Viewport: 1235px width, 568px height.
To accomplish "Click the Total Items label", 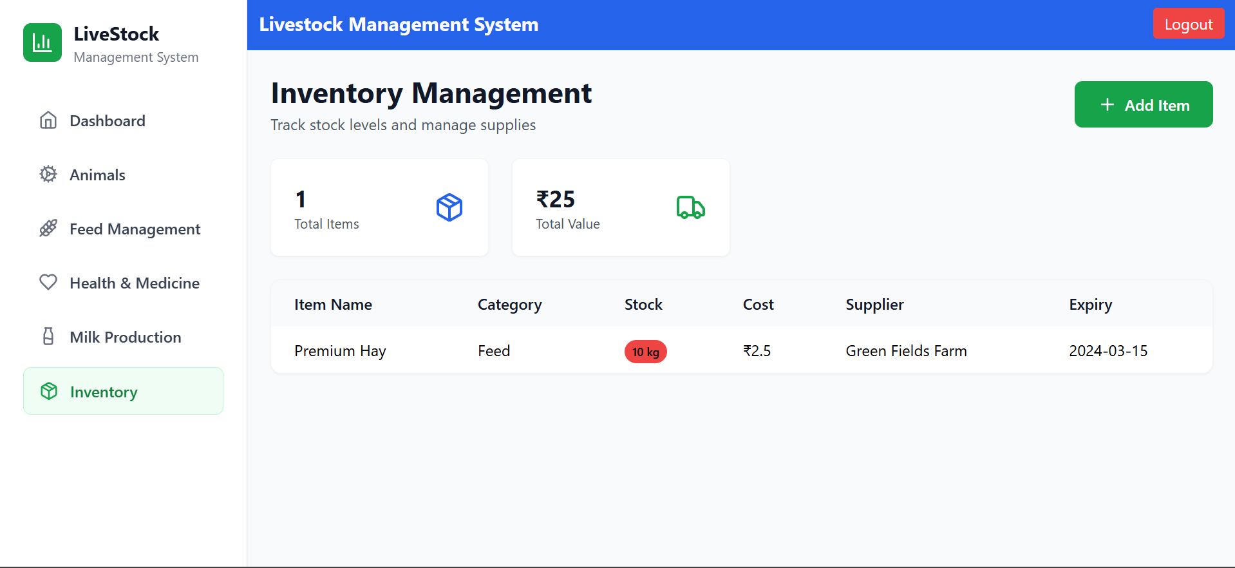I will click(x=326, y=224).
